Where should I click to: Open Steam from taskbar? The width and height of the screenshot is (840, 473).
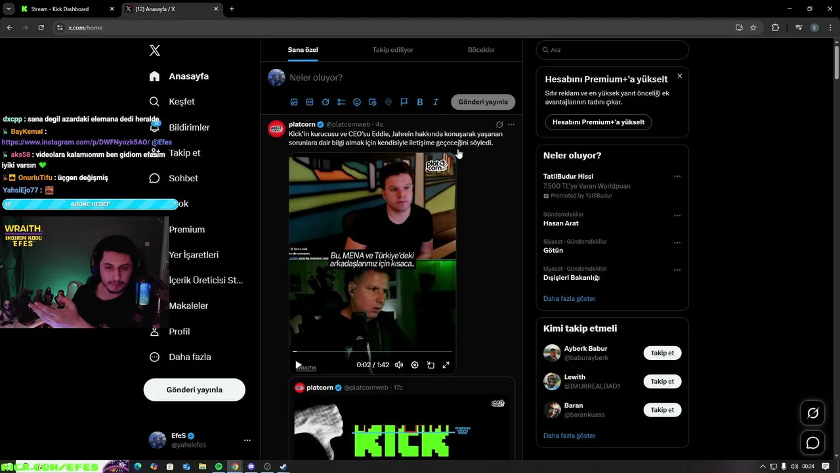point(283,466)
